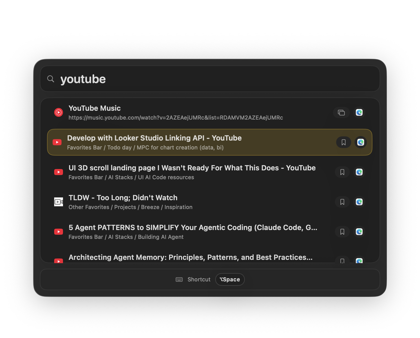This screenshot has width=420, height=338.
Task: Click YouTube favicon on 5 Agent PATTERNS row
Action: [x=59, y=232]
